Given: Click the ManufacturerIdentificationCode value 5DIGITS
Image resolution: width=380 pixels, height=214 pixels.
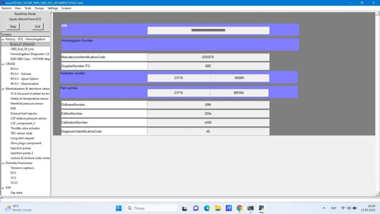Looking at the screenshot, I should click(208, 57).
